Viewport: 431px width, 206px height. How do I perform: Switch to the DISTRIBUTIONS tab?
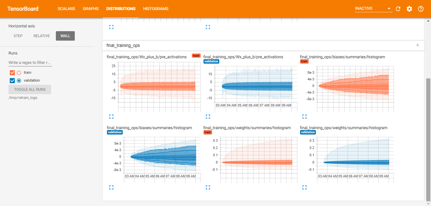point(121,9)
